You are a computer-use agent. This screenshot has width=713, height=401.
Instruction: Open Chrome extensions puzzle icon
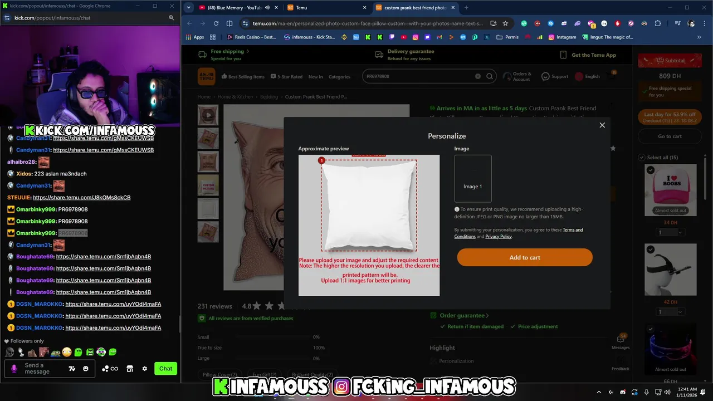[x=658, y=23]
